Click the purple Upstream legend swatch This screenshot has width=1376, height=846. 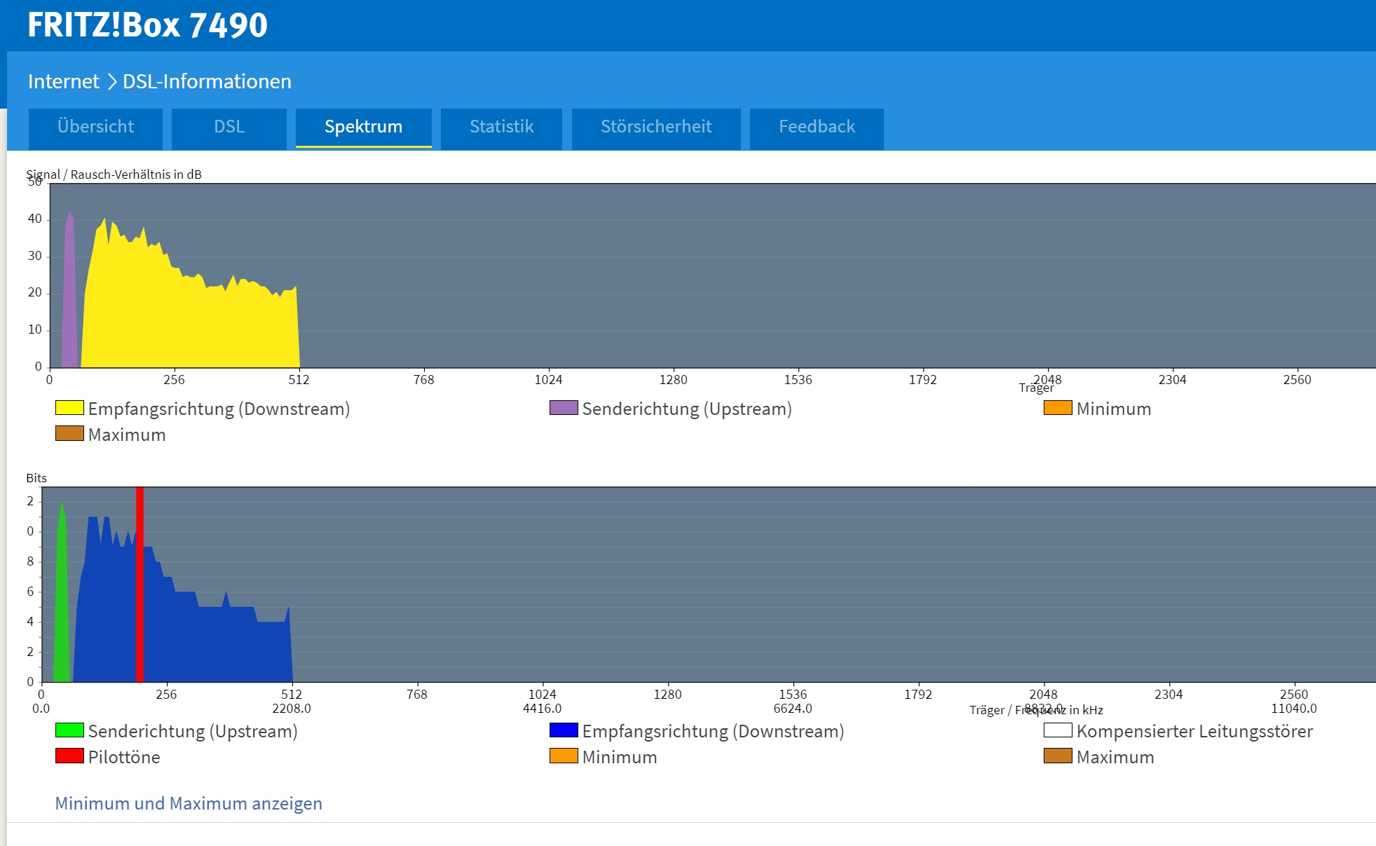point(564,408)
